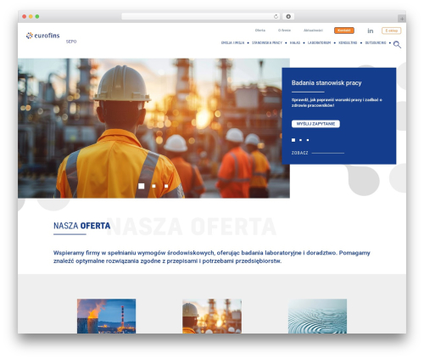Open the water ripples offer thumbnail
The height and width of the screenshot is (359, 424).
click(317, 316)
